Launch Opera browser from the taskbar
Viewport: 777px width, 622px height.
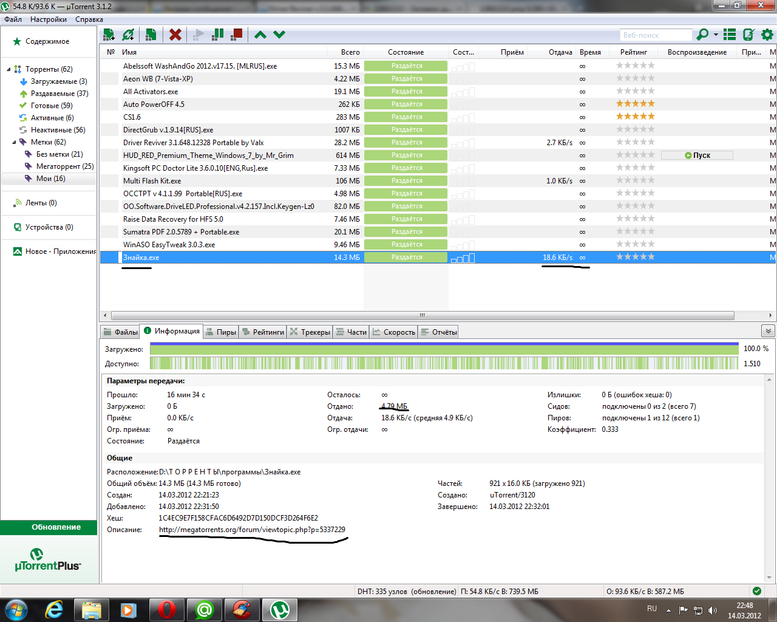point(167,609)
